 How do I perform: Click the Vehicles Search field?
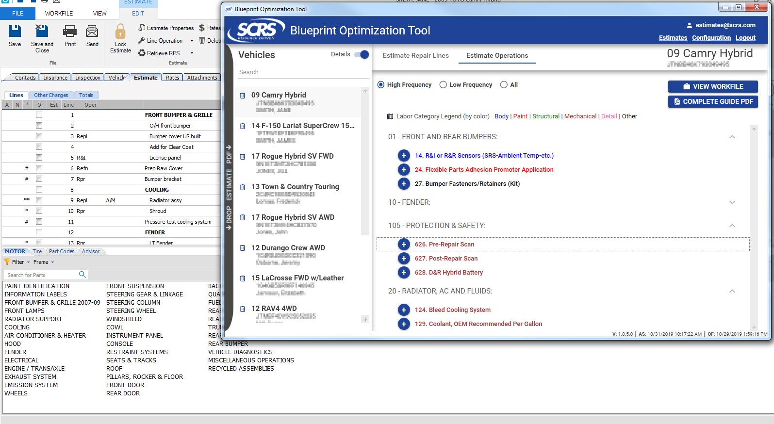point(303,72)
